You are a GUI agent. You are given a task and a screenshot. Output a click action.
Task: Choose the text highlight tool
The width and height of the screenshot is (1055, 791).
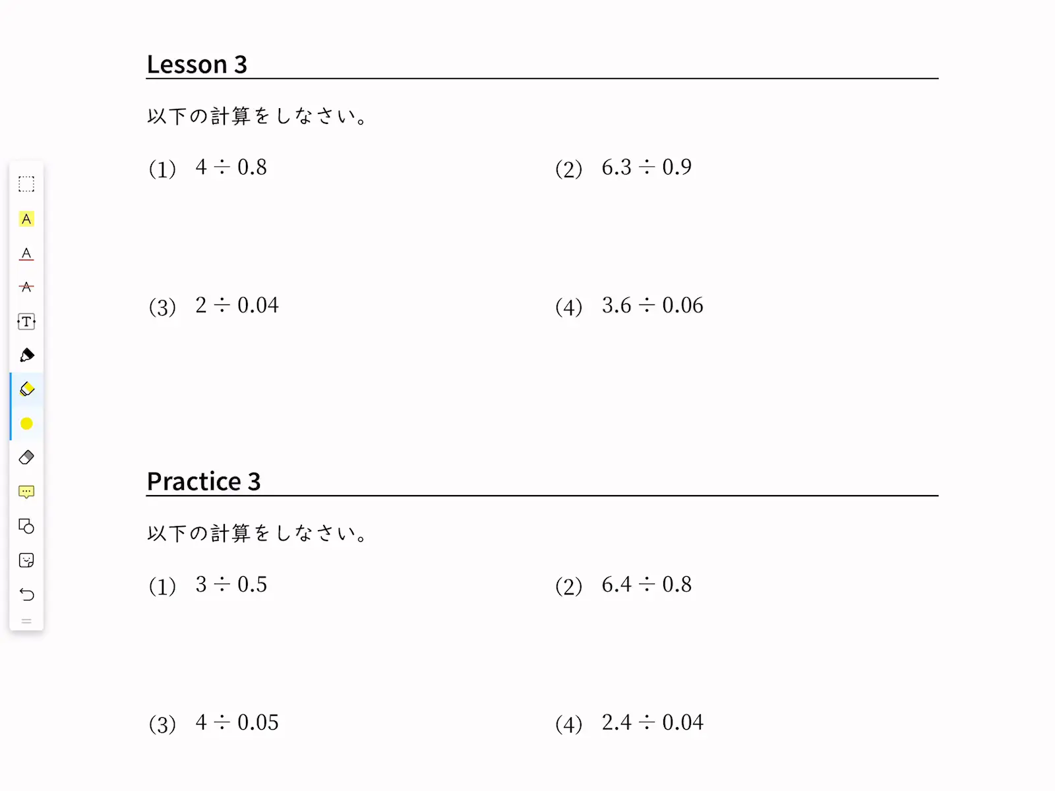26,219
